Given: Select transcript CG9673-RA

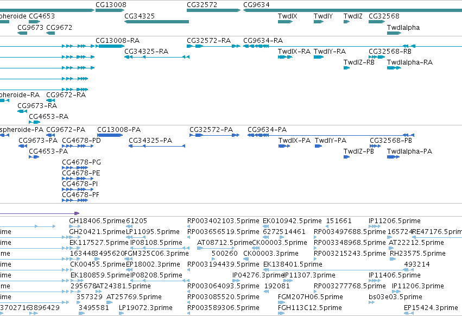Looking at the screenshot, I should pyautogui.click(x=22, y=111).
